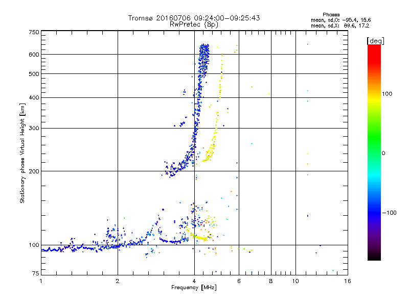Click the y-axis tick label '200'

[x=34, y=171]
